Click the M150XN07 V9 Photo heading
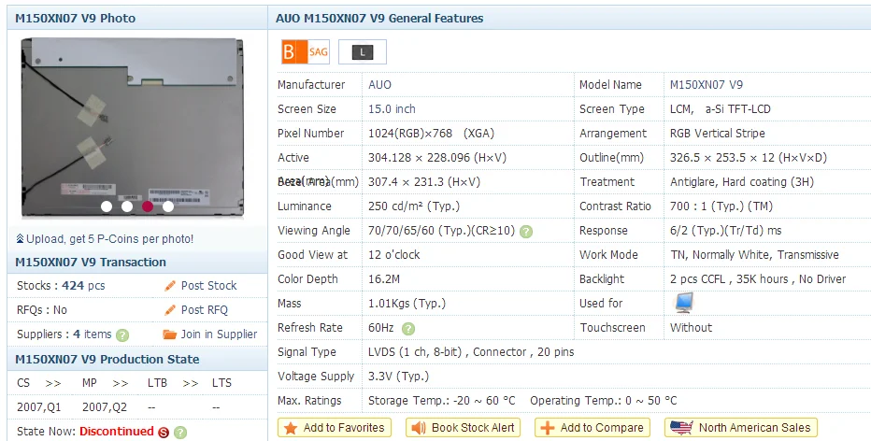The width and height of the screenshot is (871, 441). pyautogui.click(x=75, y=19)
